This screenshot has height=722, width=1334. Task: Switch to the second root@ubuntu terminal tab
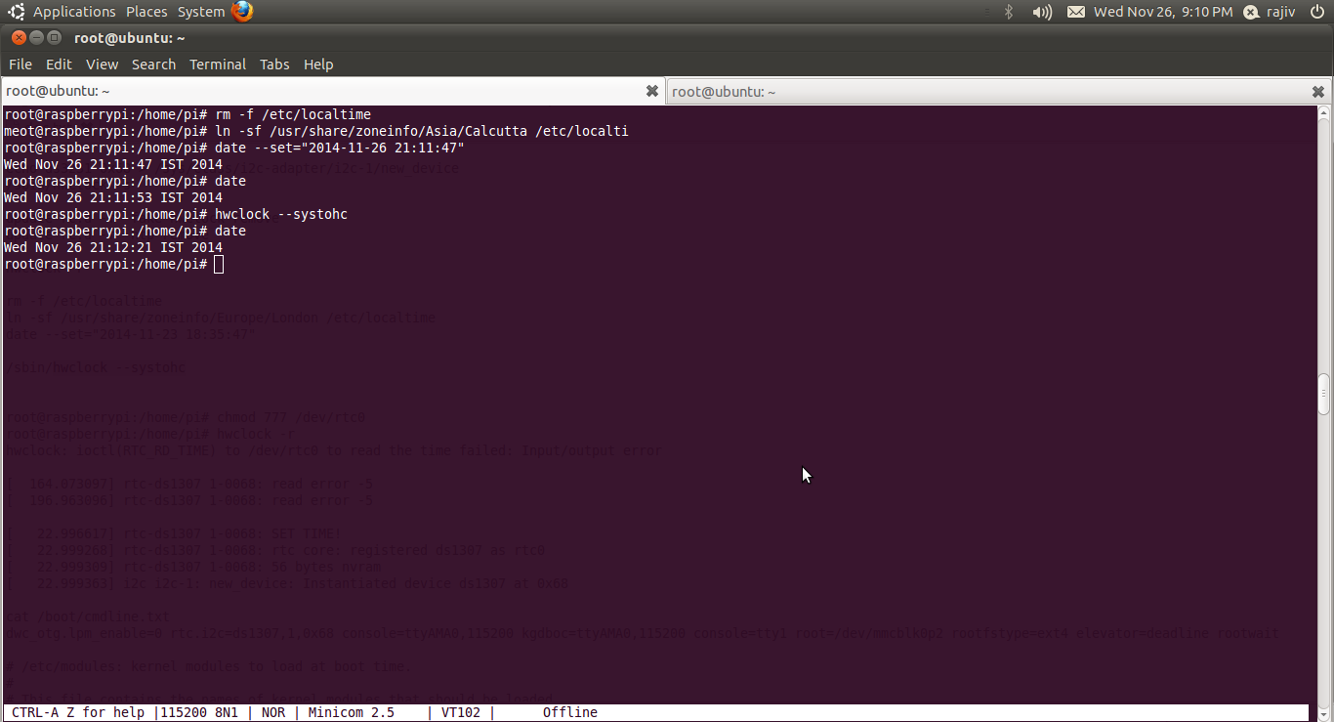tap(986, 91)
